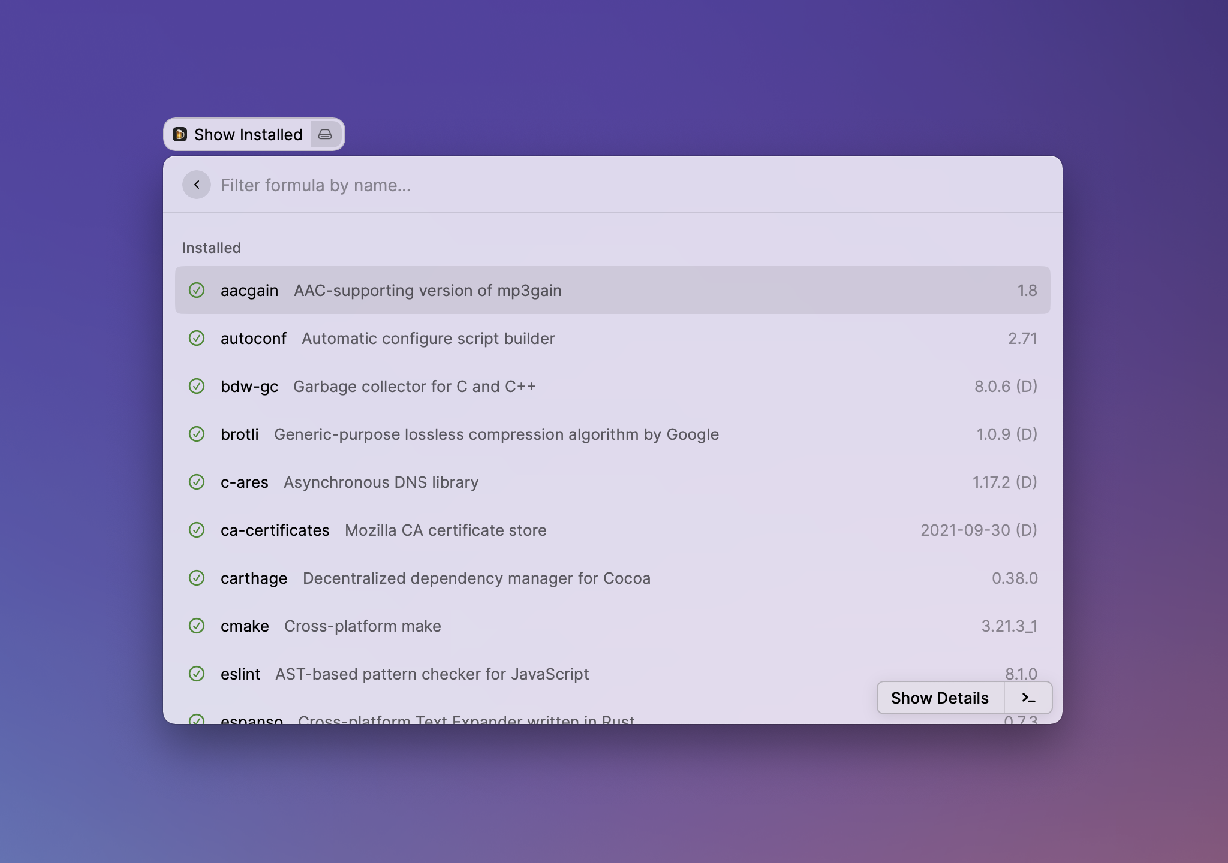Choose the cmake Cross-platform make item
The height and width of the screenshot is (863, 1228).
(612, 626)
